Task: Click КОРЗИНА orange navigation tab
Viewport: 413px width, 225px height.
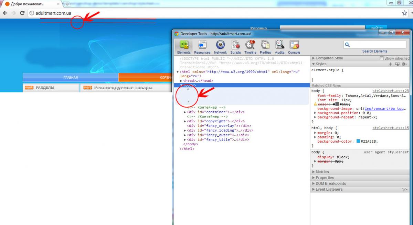Action: pyautogui.click(x=145, y=77)
